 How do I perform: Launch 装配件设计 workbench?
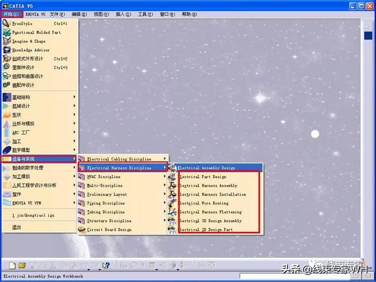tap(40, 85)
